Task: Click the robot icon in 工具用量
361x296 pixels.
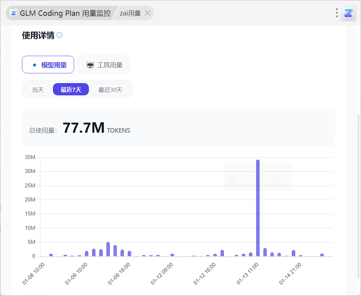Action: (x=90, y=65)
